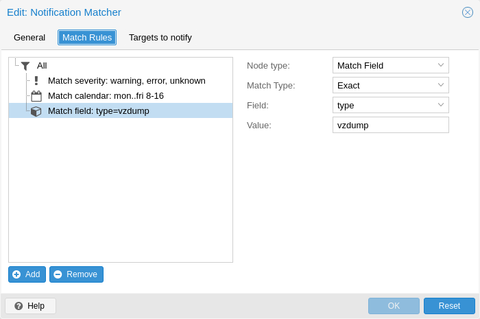Click the minus icon on Remove button
Image resolution: width=480 pixels, height=319 pixels.
coord(58,274)
